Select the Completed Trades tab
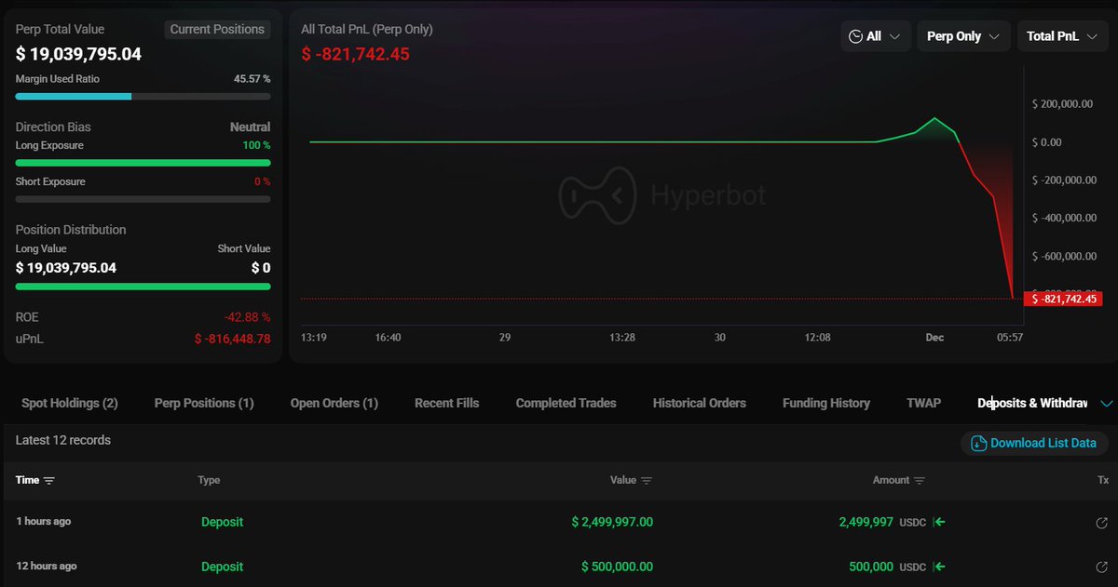This screenshot has width=1118, height=587. pyautogui.click(x=566, y=403)
